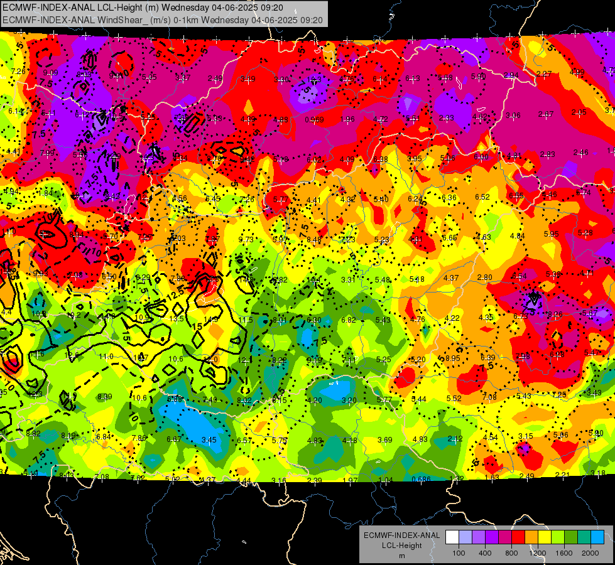Click the data value 2.05

[579, 112]
